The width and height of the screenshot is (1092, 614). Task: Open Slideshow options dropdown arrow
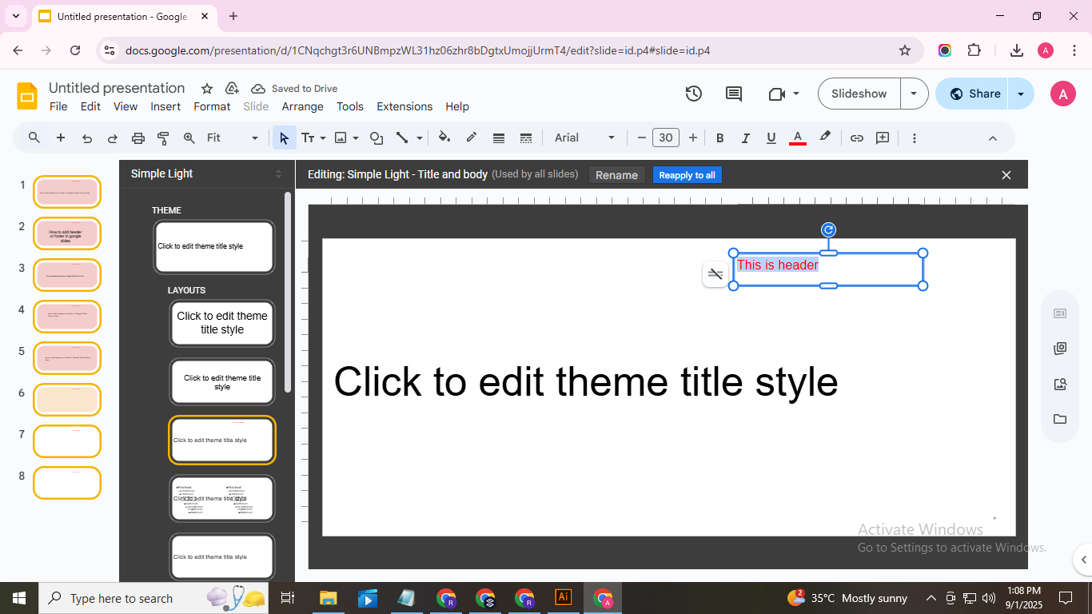914,94
